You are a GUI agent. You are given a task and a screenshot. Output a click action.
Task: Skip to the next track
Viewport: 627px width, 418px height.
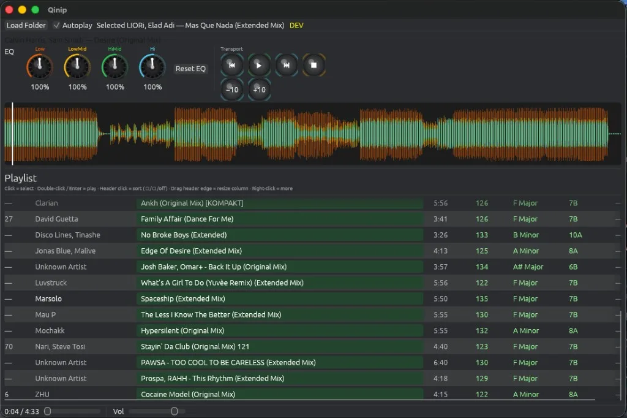pos(287,65)
